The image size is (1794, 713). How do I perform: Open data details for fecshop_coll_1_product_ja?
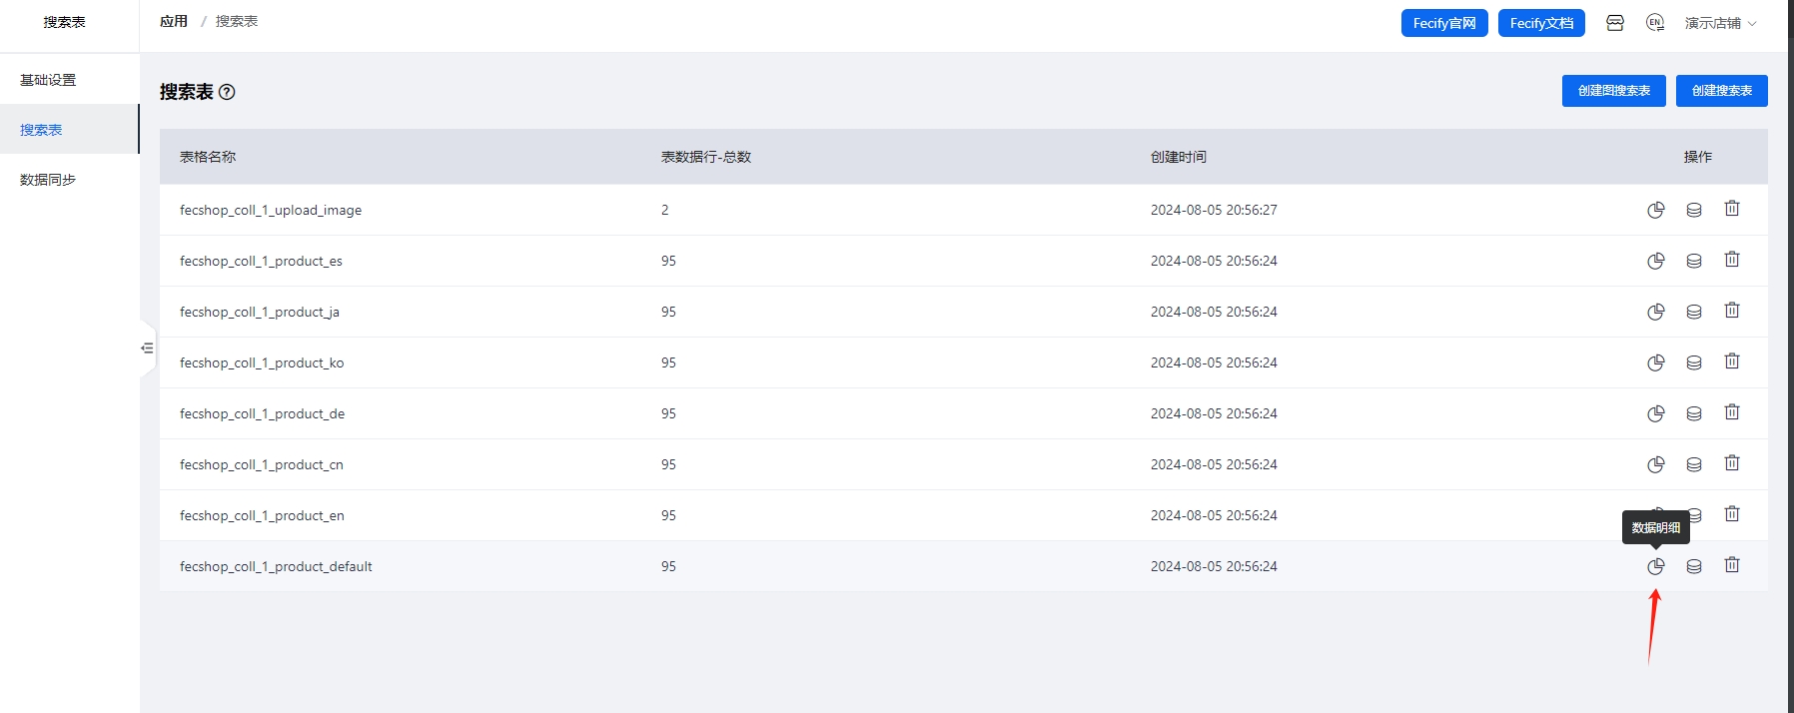click(x=1656, y=312)
